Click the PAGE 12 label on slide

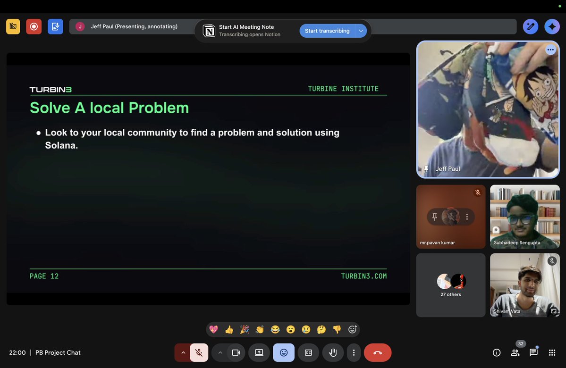(44, 276)
